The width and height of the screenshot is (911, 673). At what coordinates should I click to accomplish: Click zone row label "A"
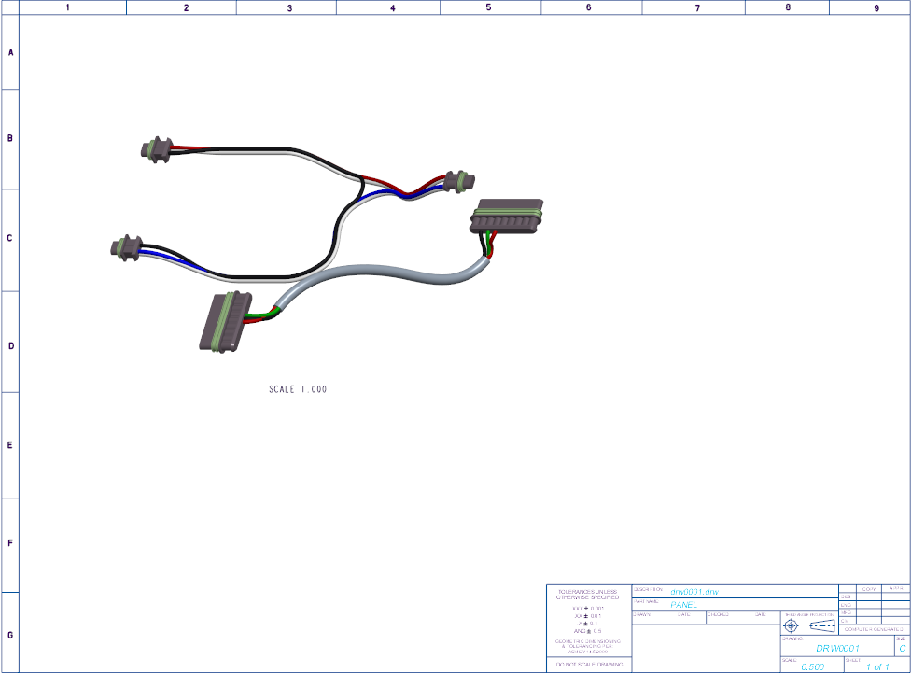(x=10, y=52)
